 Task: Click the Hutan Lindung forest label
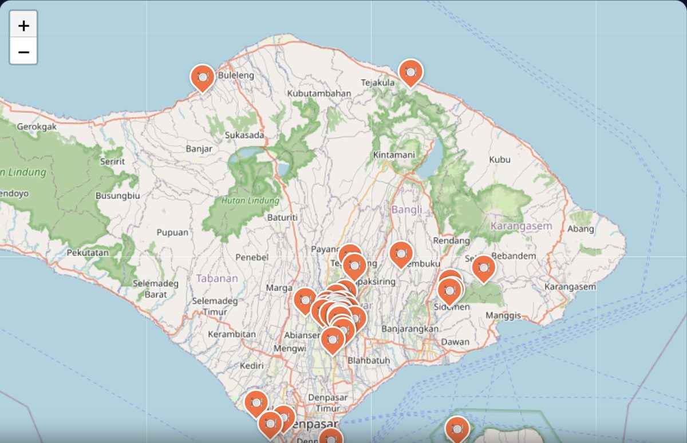pos(251,201)
